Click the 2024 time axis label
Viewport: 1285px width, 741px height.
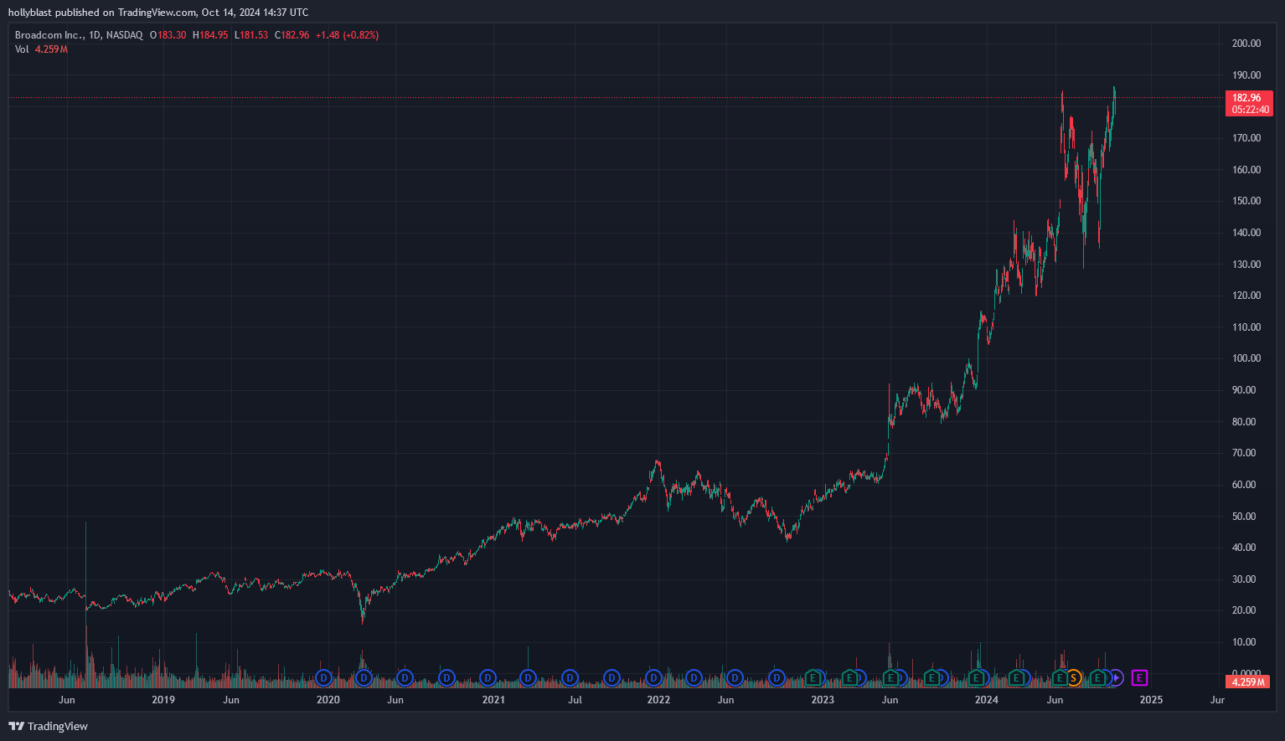987,700
